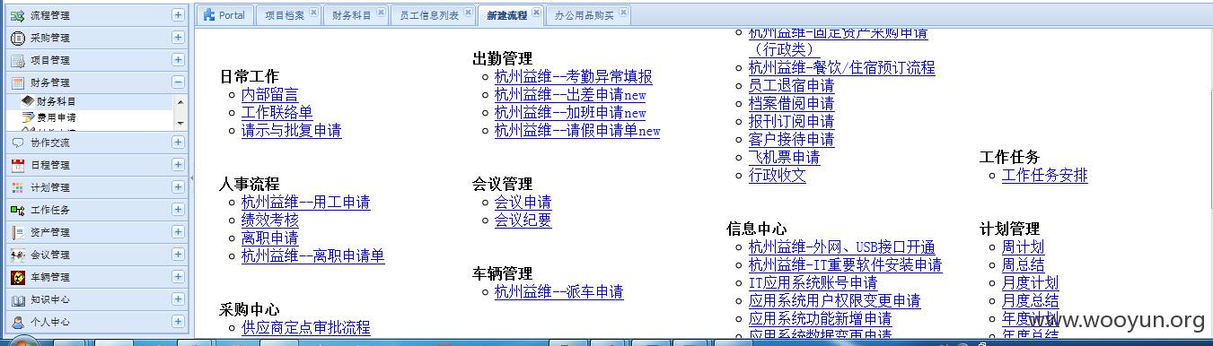Expand the 个人中心 section
This screenshot has width=1213, height=346.
[178, 322]
